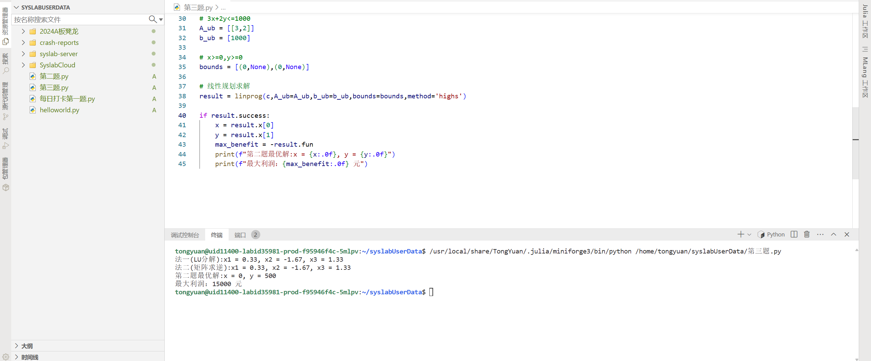The image size is (871, 361).
Task: Expand the crash-reports folder
Action: pos(23,43)
